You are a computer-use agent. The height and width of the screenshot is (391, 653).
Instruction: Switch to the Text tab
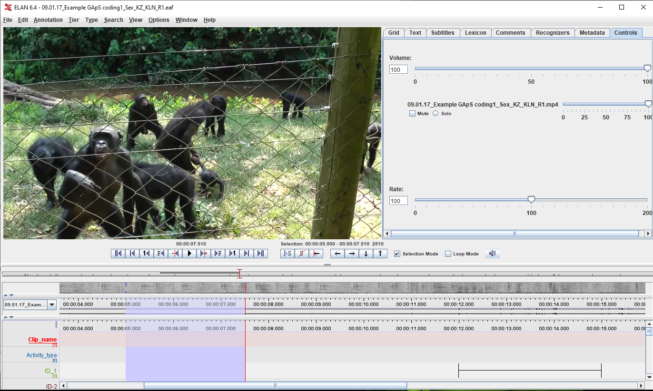pos(415,33)
